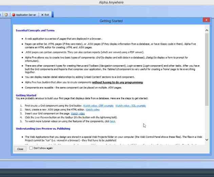Click the toolbar icon left of Application Server
The width and height of the screenshot is (214, 177).
[x=6, y=15]
